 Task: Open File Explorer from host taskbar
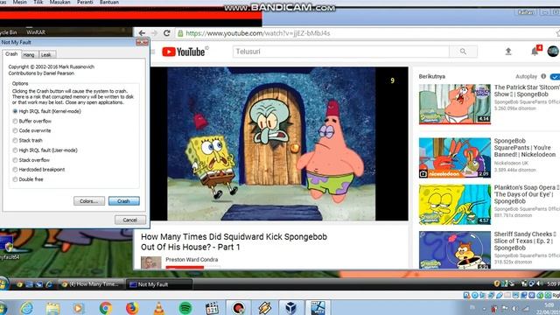point(52,308)
